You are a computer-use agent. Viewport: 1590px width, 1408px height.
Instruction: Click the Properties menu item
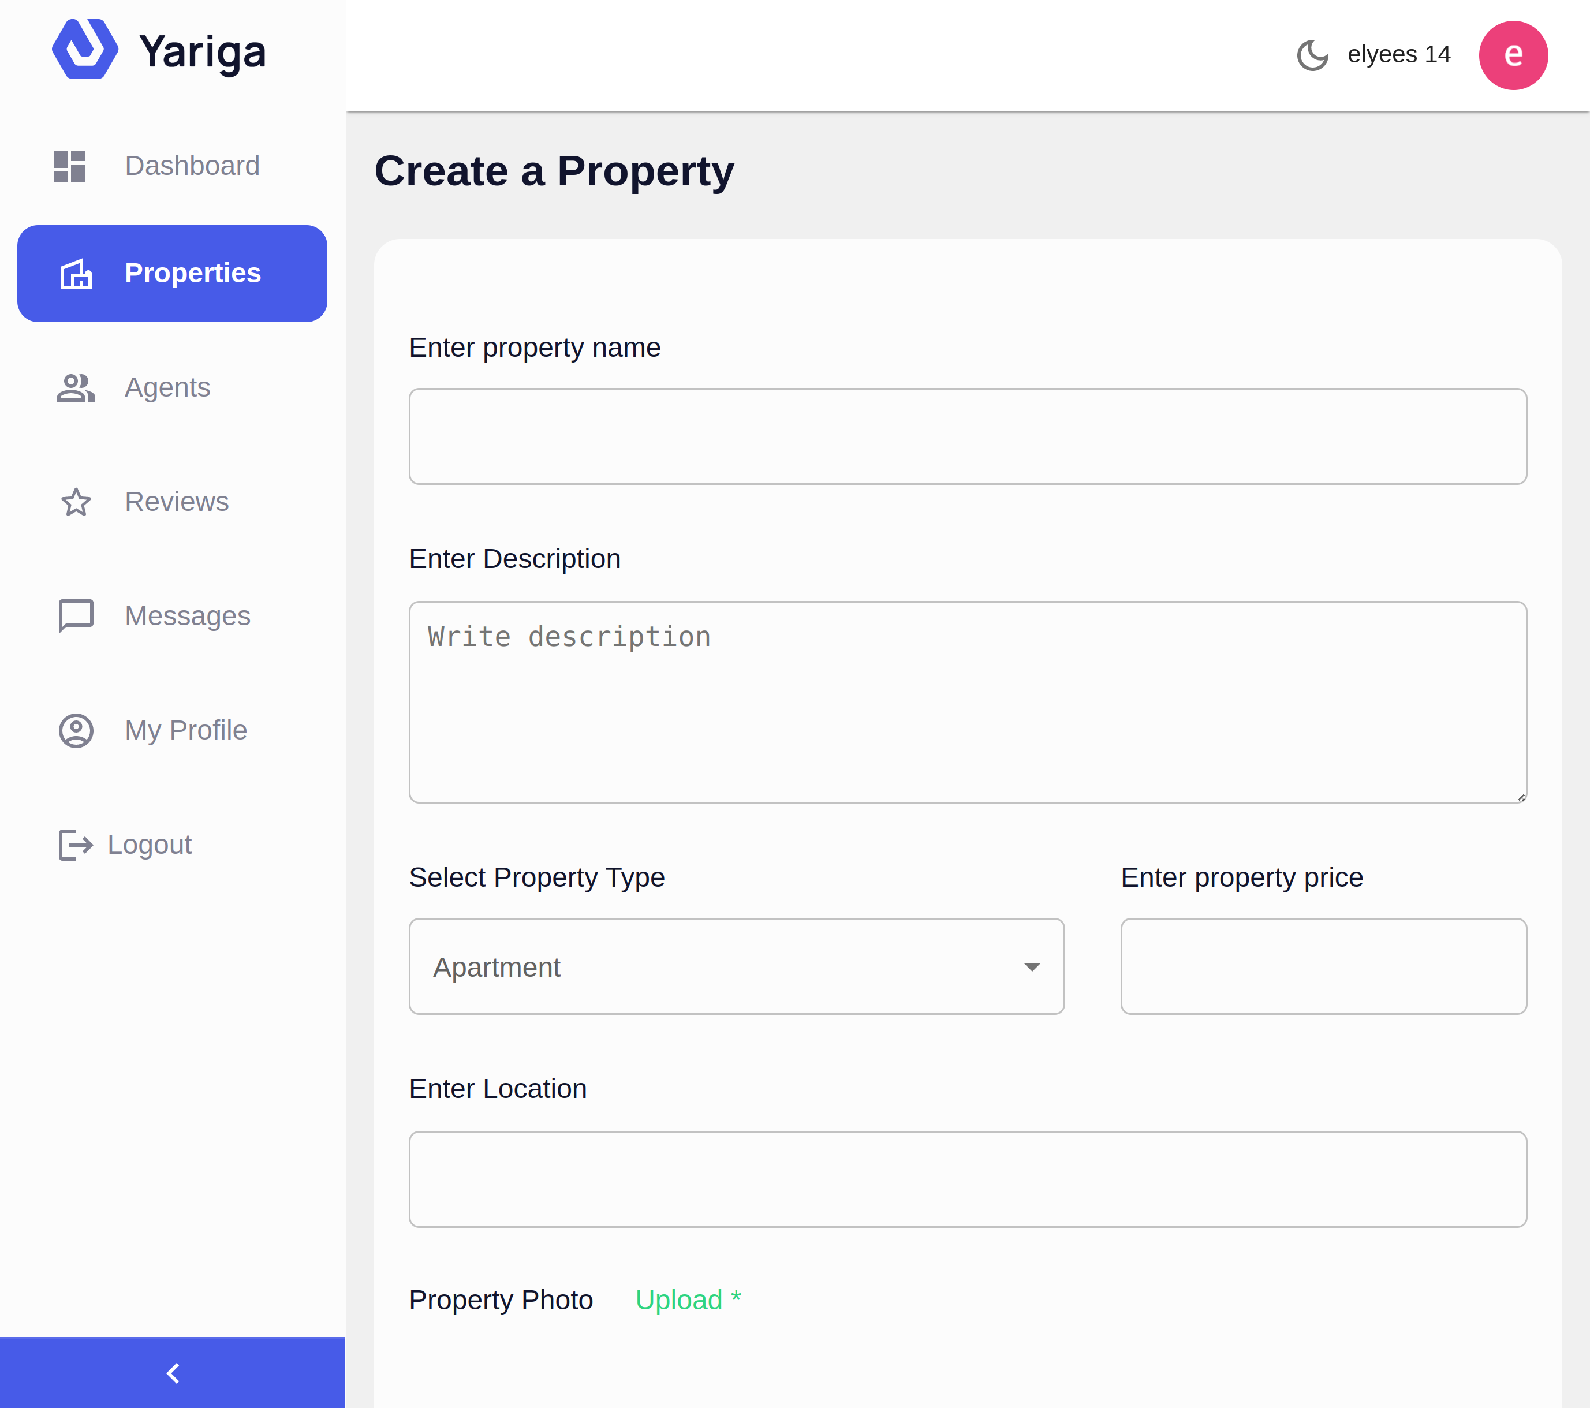coord(173,273)
